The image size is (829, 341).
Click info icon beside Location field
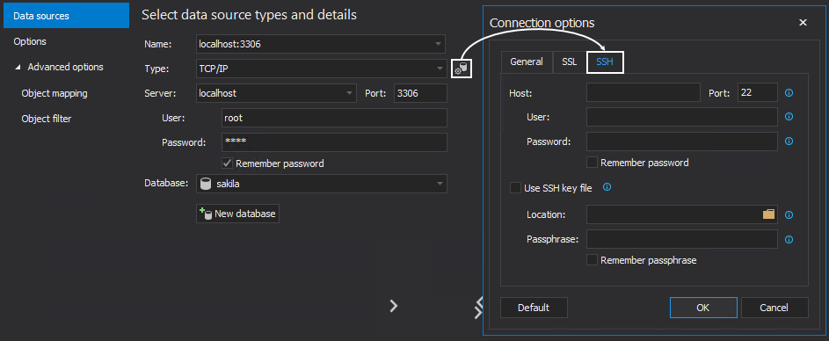pyautogui.click(x=789, y=215)
